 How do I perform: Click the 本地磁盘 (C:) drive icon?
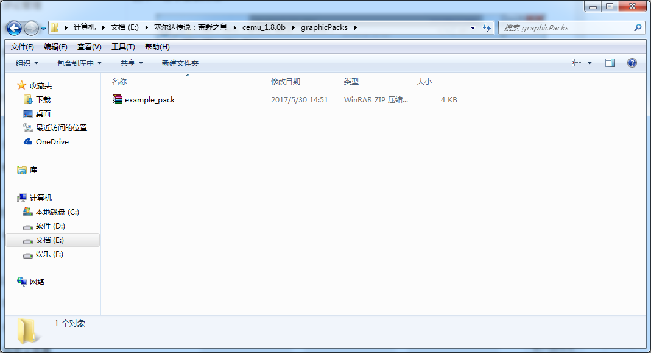point(28,212)
